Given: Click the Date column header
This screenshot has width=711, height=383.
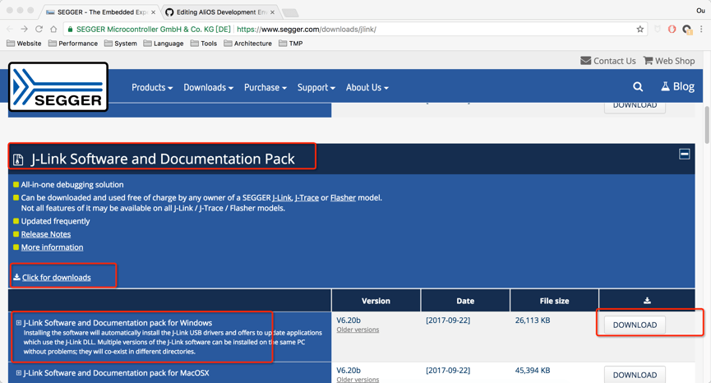Looking at the screenshot, I should (x=465, y=301).
